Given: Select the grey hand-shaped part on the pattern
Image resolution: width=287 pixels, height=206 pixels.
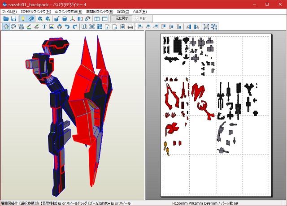Looking at the screenshot, I should point(221,132).
